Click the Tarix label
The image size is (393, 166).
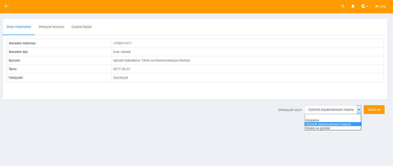[x=13, y=69]
